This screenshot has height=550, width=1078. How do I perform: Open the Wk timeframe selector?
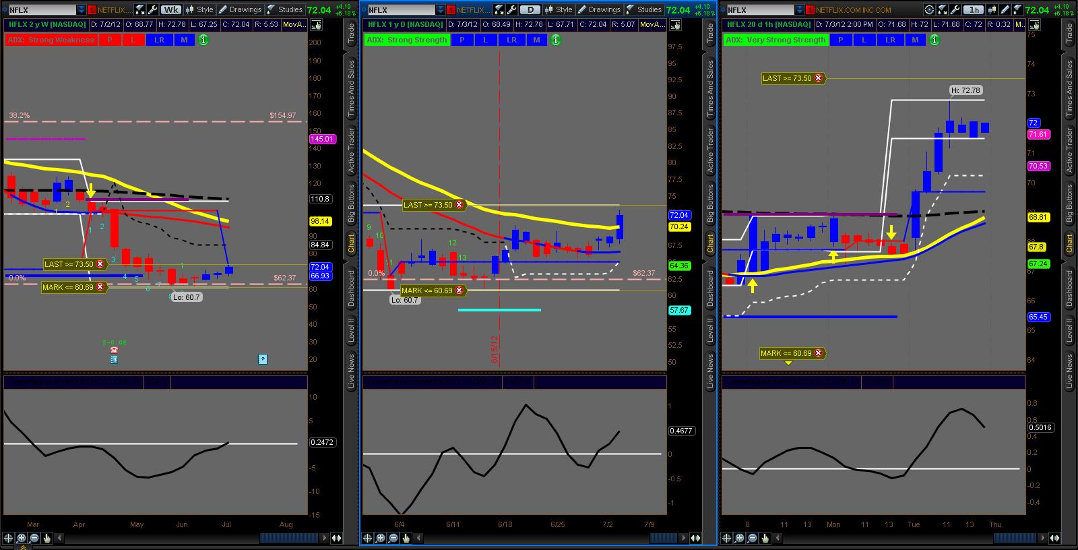pos(171,9)
